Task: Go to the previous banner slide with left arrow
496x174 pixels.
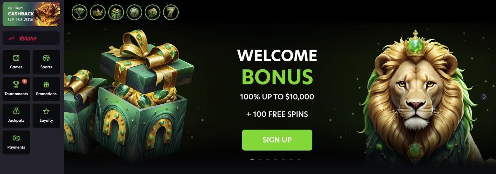Action: (x=77, y=97)
